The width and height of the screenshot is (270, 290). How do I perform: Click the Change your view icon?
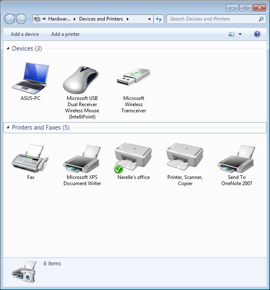(231, 34)
